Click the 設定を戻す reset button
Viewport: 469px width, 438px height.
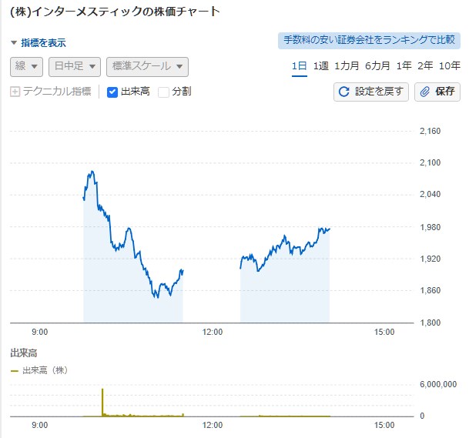371,92
